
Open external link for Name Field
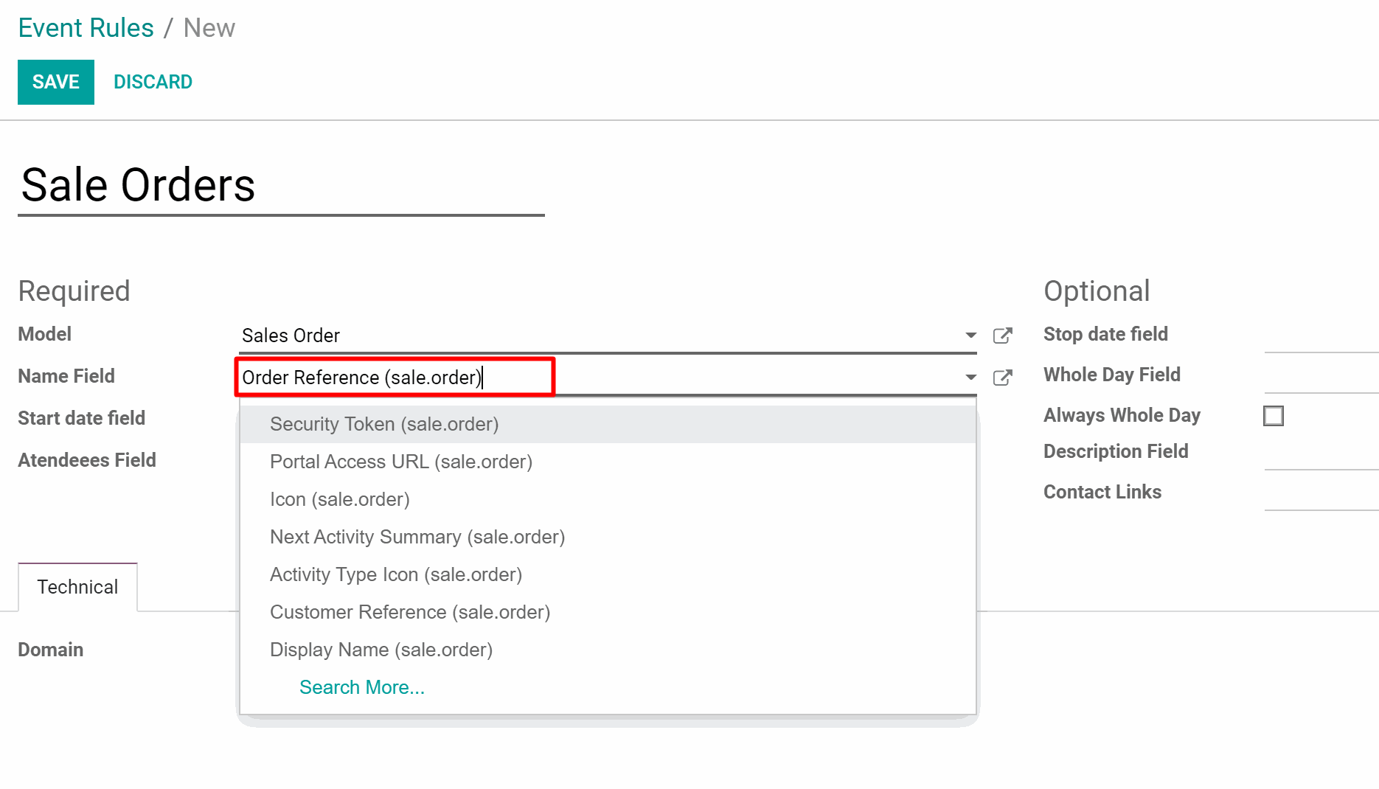(1002, 378)
